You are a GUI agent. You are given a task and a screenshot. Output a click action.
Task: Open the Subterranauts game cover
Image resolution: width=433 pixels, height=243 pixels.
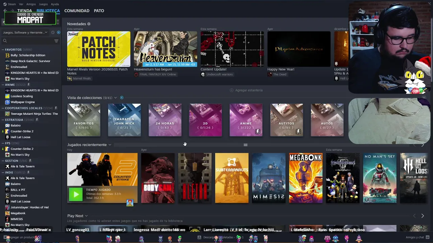click(232, 178)
